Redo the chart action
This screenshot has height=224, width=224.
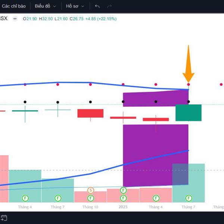109,6
